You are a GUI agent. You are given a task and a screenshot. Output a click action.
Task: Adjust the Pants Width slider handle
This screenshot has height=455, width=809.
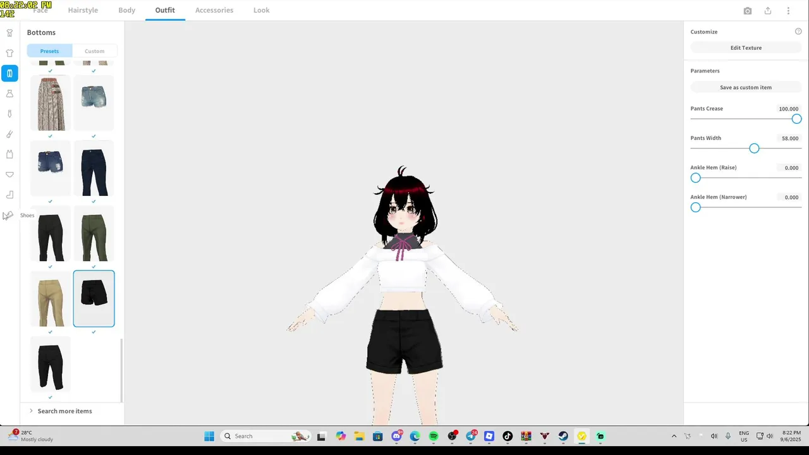pyautogui.click(x=754, y=149)
